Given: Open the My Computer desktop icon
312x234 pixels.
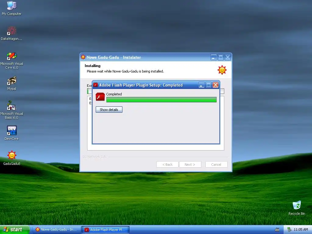Looking at the screenshot, I should click(x=12, y=8).
